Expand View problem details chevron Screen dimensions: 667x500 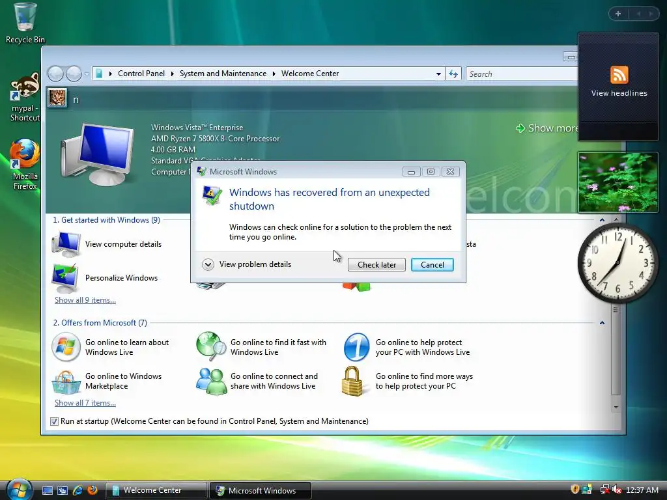click(208, 264)
